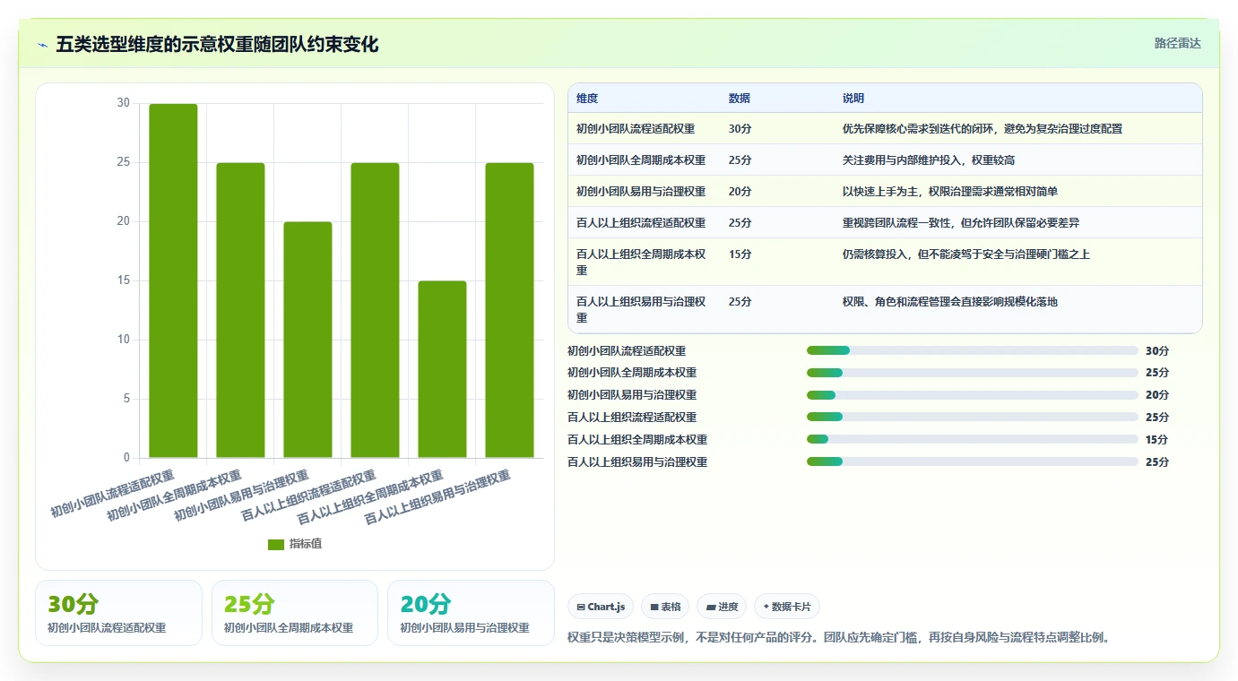Click table row 百人以上组织易用与治理权重
This screenshot has height=681, width=1238.
click(x=885, y=310)
